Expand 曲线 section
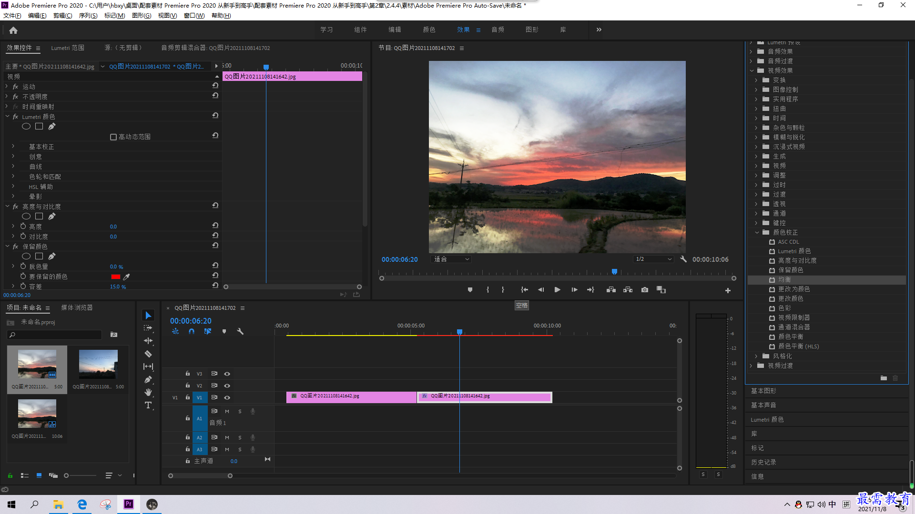 tap(13, 167)
